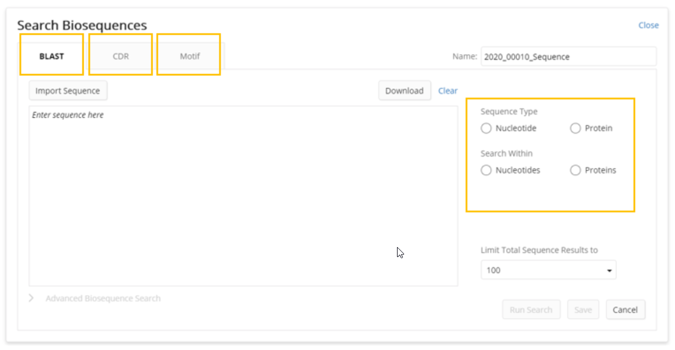Click the caret arrow beside the 100 value
This screenshot has height=350, width=675.
pyautogui.click(x=608, y=271)
